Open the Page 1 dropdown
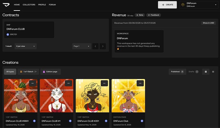This screenshot has width=220, height=128. (82, 46)
